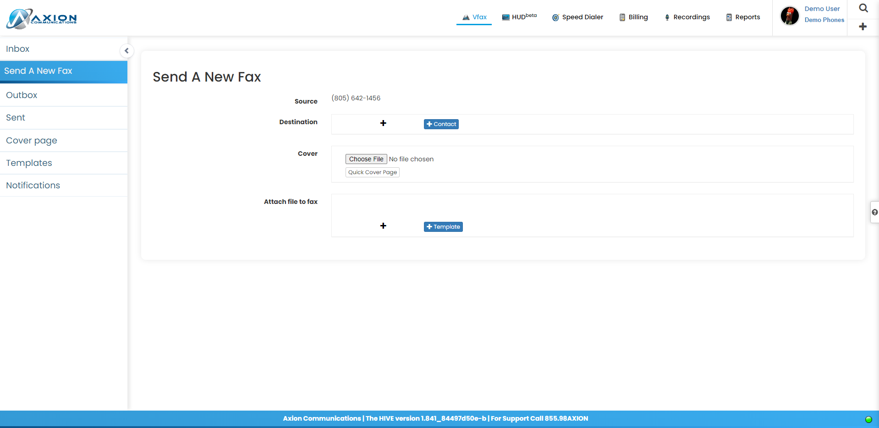This screenshot has height=428, width=879.
Task: Click the plus icon below search
Action: coord(863,27)
